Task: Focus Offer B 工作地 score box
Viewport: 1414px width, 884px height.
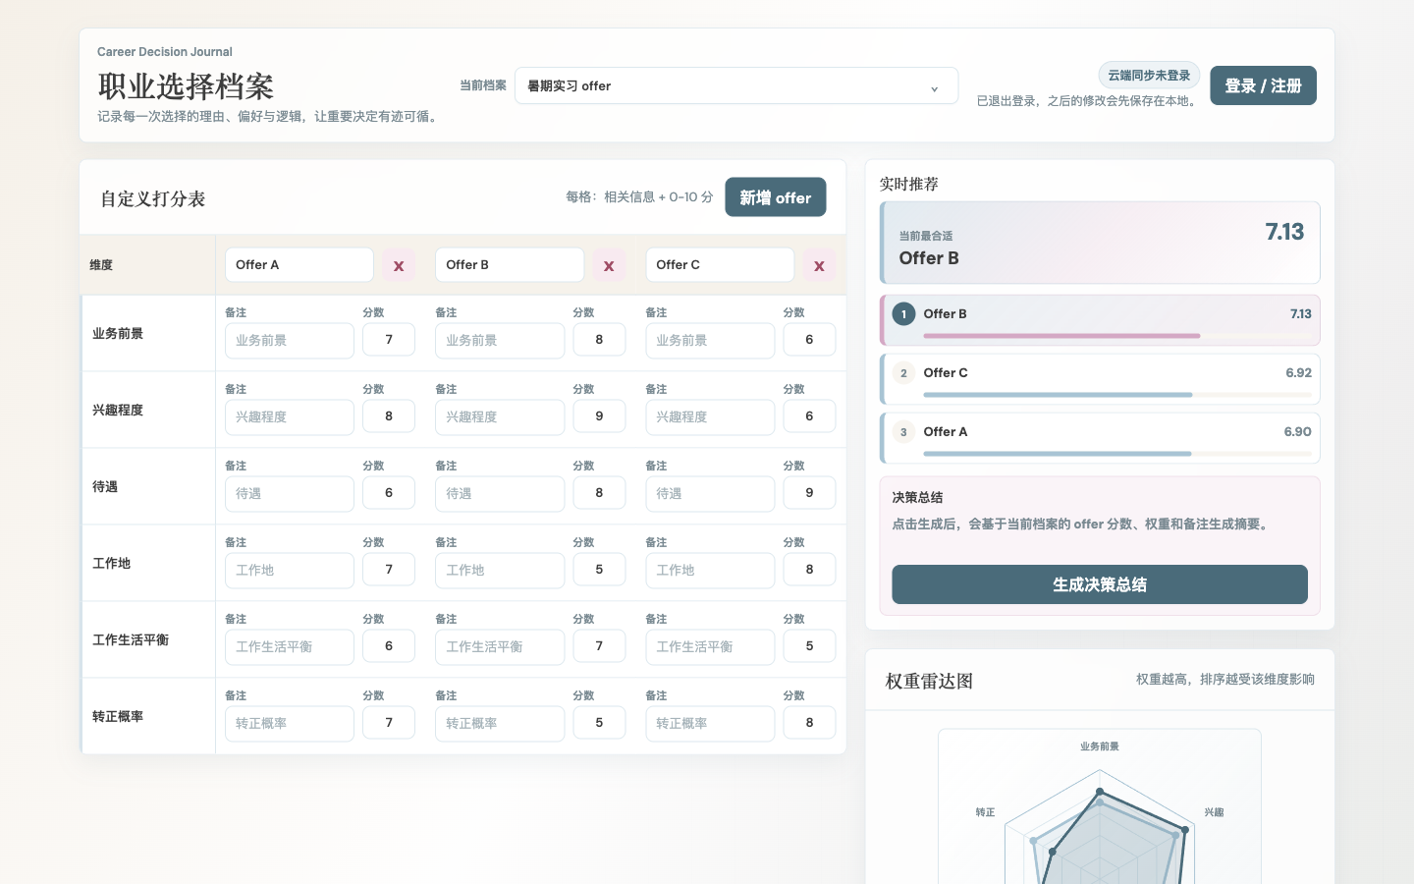Action: point(599,570)
